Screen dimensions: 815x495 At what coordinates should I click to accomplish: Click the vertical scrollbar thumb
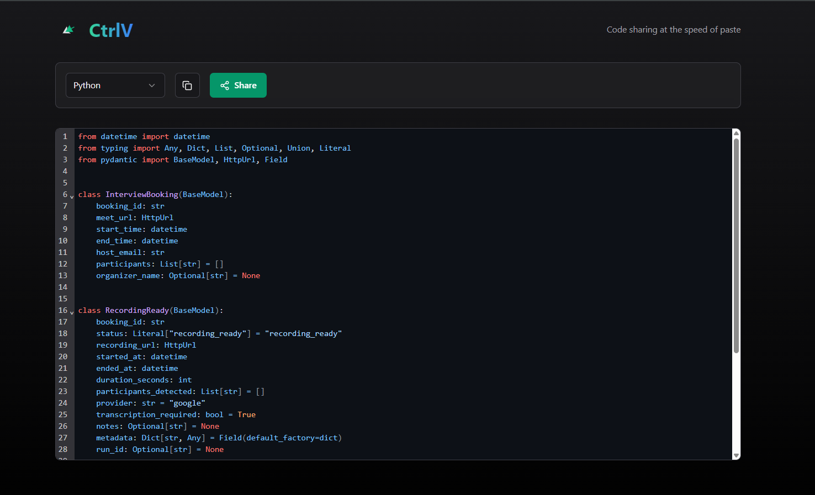point(736,246)
